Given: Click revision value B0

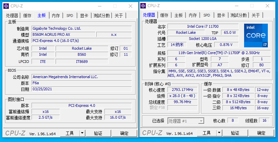Looking at the screenshot, I should point(262,65).
